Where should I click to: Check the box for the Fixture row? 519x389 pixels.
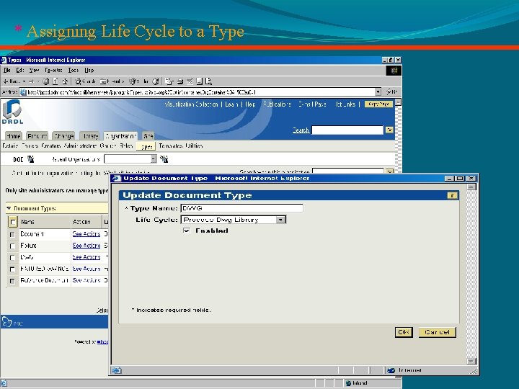pyautogui.click(x=12, y=246)
